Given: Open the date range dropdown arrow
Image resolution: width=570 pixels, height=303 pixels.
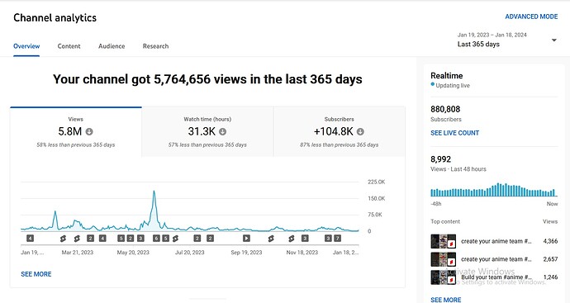Looking at the screenshot, I should 554,40.
